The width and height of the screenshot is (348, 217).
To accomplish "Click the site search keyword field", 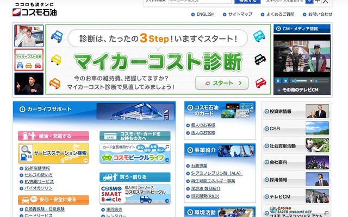I will click(x=200, y=1).
